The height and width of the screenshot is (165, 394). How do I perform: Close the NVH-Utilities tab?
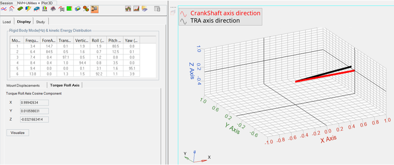(x=39, y=3)
